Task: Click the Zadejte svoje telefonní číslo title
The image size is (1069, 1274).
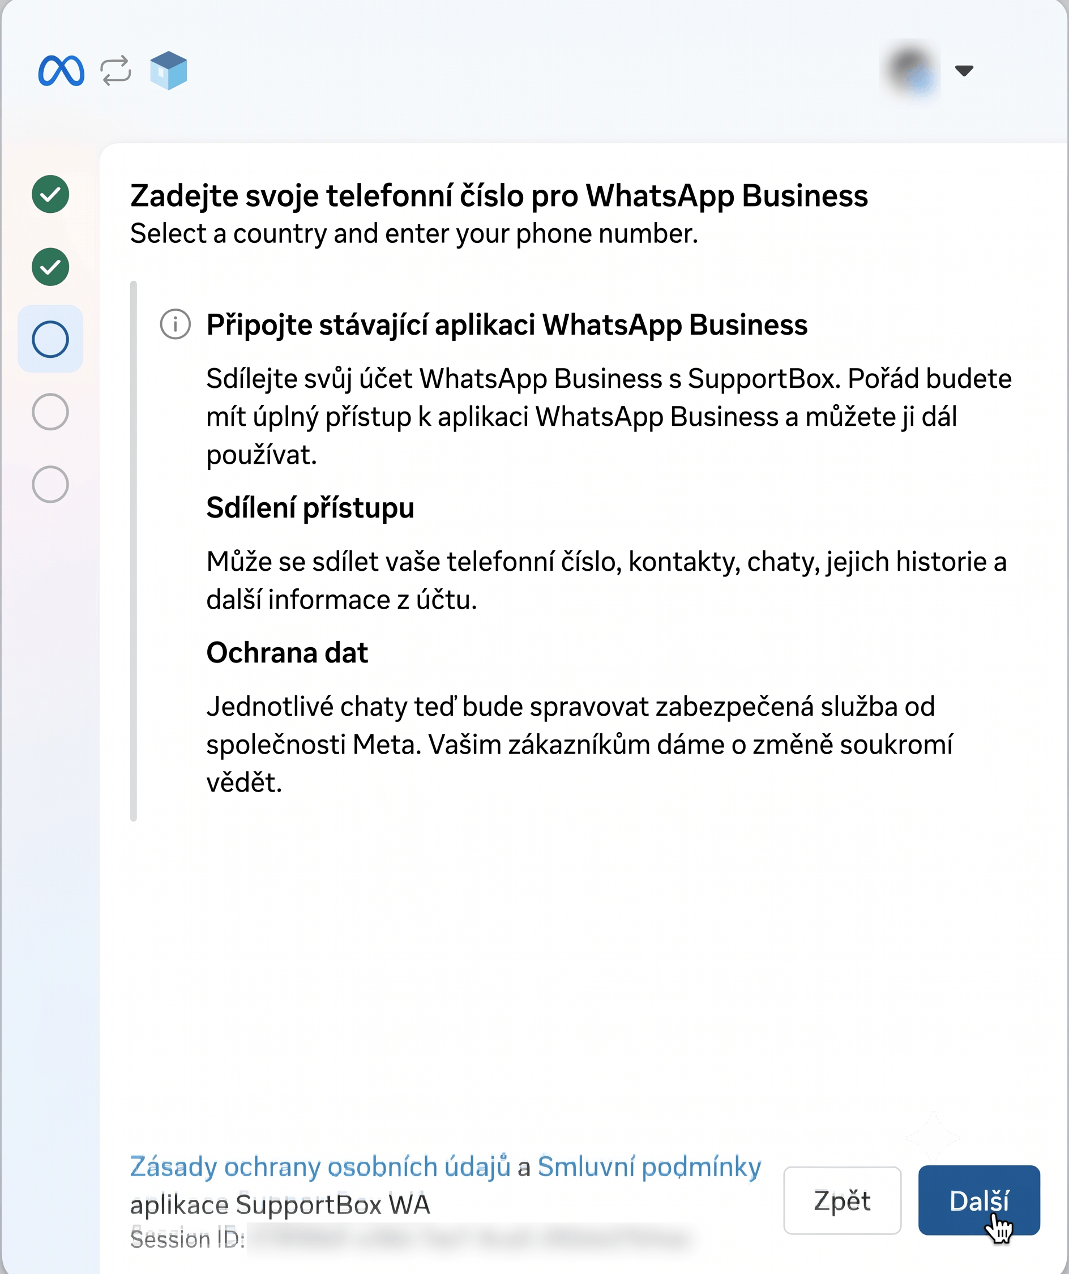Action: pyautogui.click(x=499, y=196)
